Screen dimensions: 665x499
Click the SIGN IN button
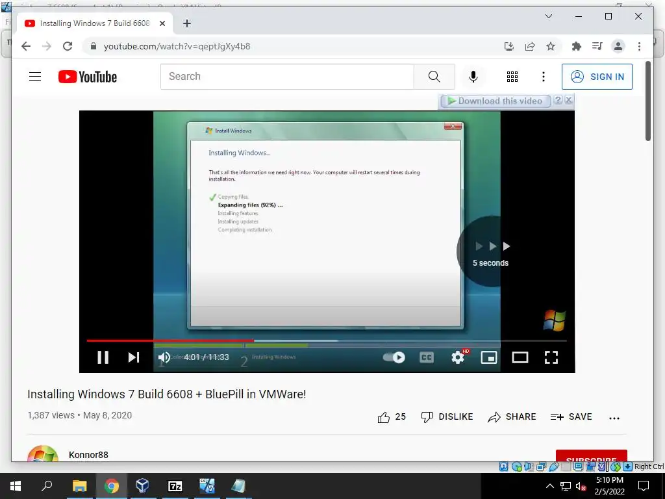click(597, 77)
